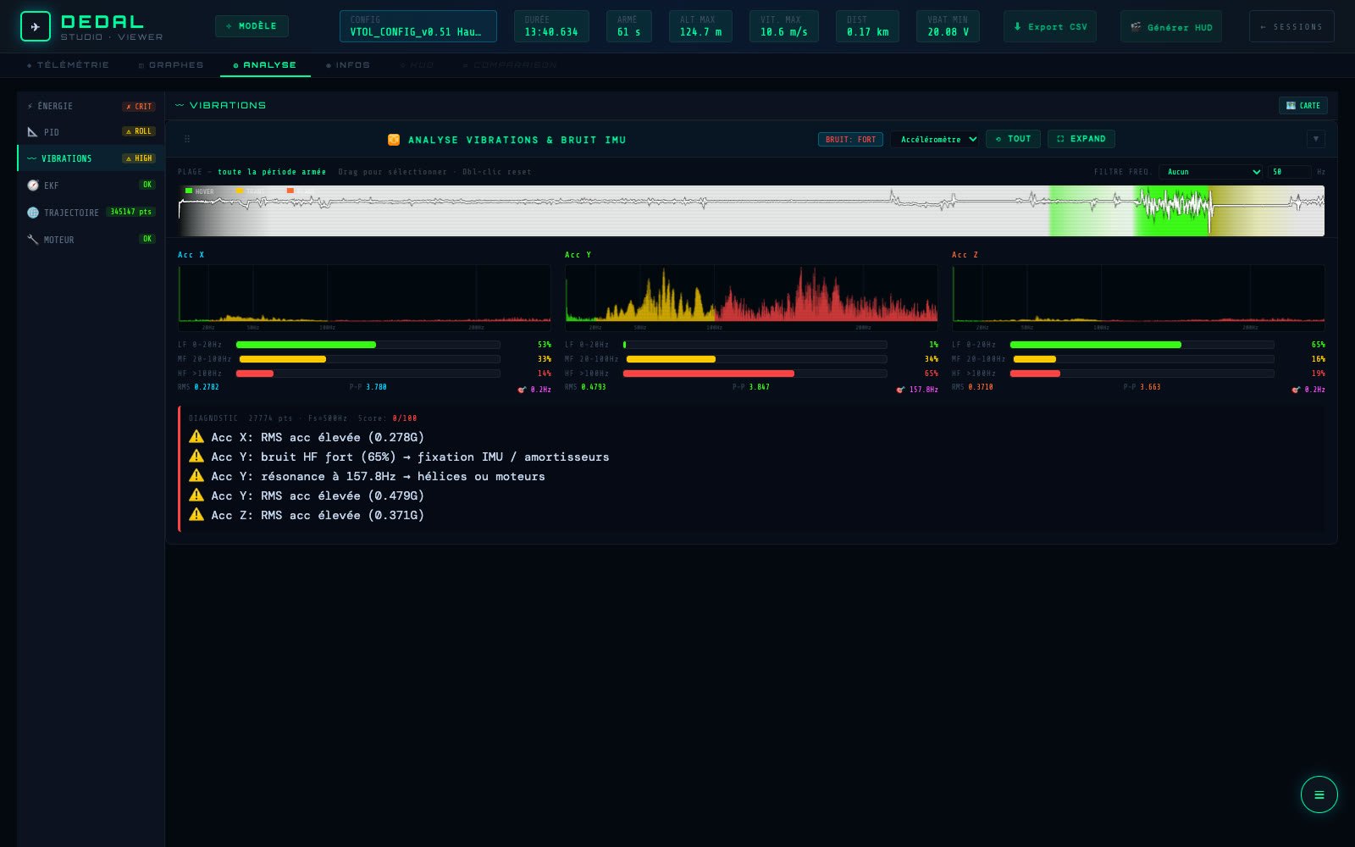
Task: Open the Accéléromètre sensor dropdown
Action: click(934, 140)
